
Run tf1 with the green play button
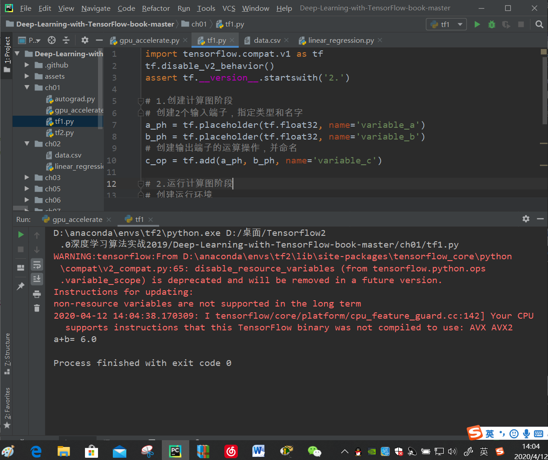pyautogui.click(x=477, y=24)
